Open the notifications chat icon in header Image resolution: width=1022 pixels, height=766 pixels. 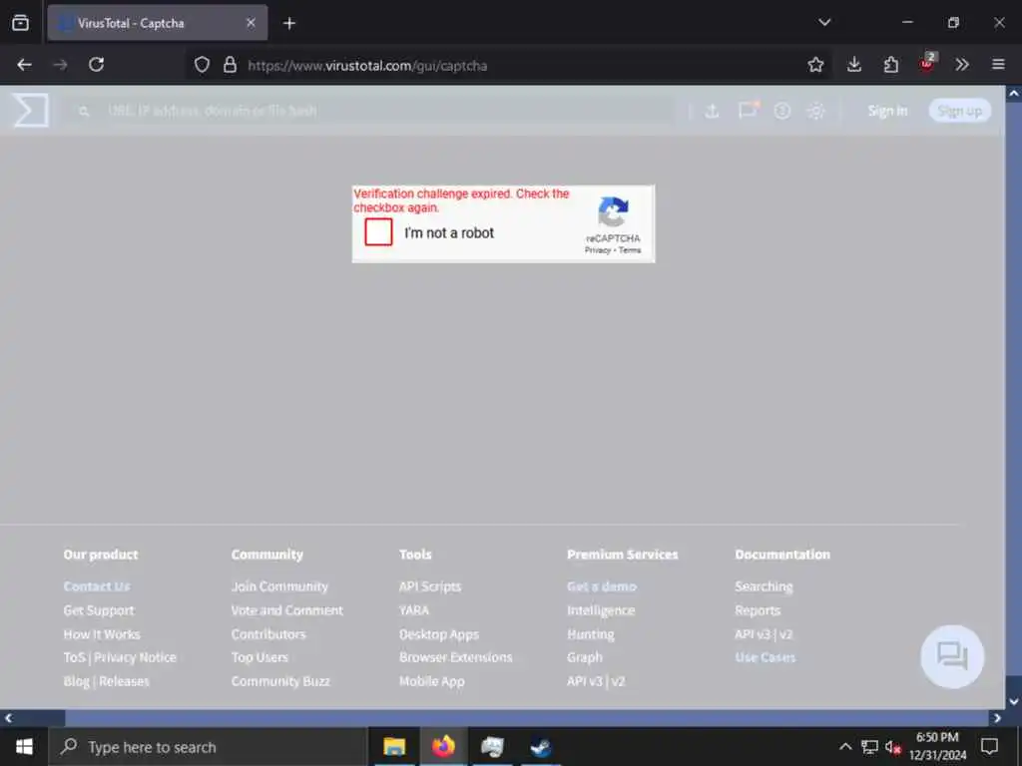(x=748, y=110)
